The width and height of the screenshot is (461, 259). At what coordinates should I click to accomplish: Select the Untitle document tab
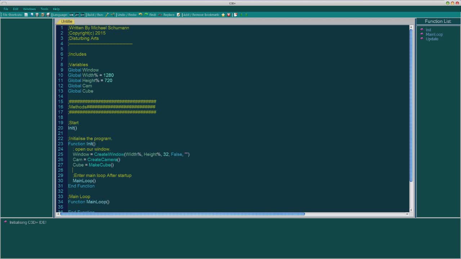(x=67, y=21)
